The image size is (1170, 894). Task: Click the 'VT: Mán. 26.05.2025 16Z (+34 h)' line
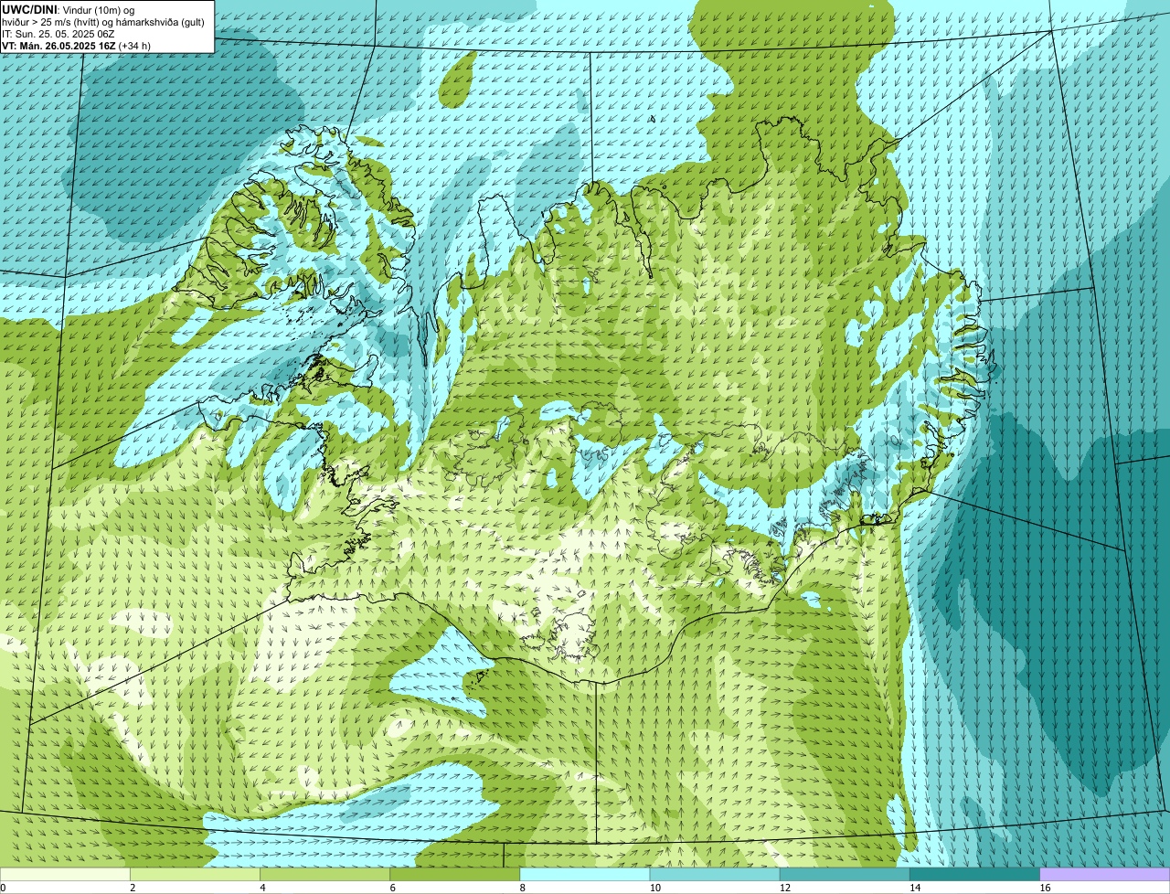76,45
